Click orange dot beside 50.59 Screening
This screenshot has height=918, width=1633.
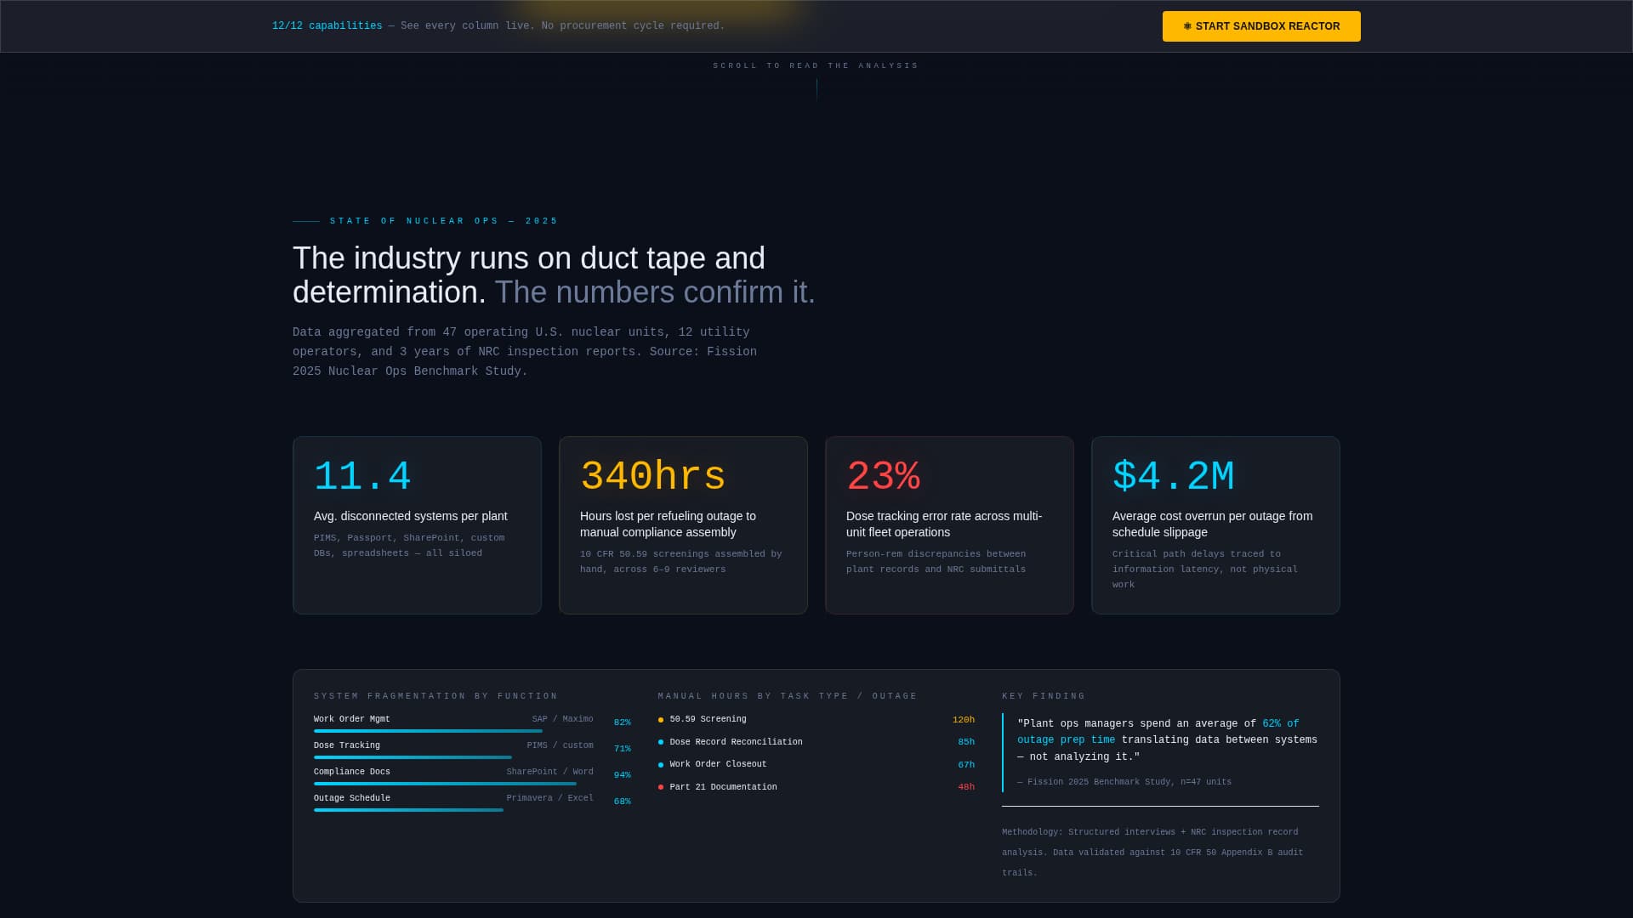tap(661, 720)
